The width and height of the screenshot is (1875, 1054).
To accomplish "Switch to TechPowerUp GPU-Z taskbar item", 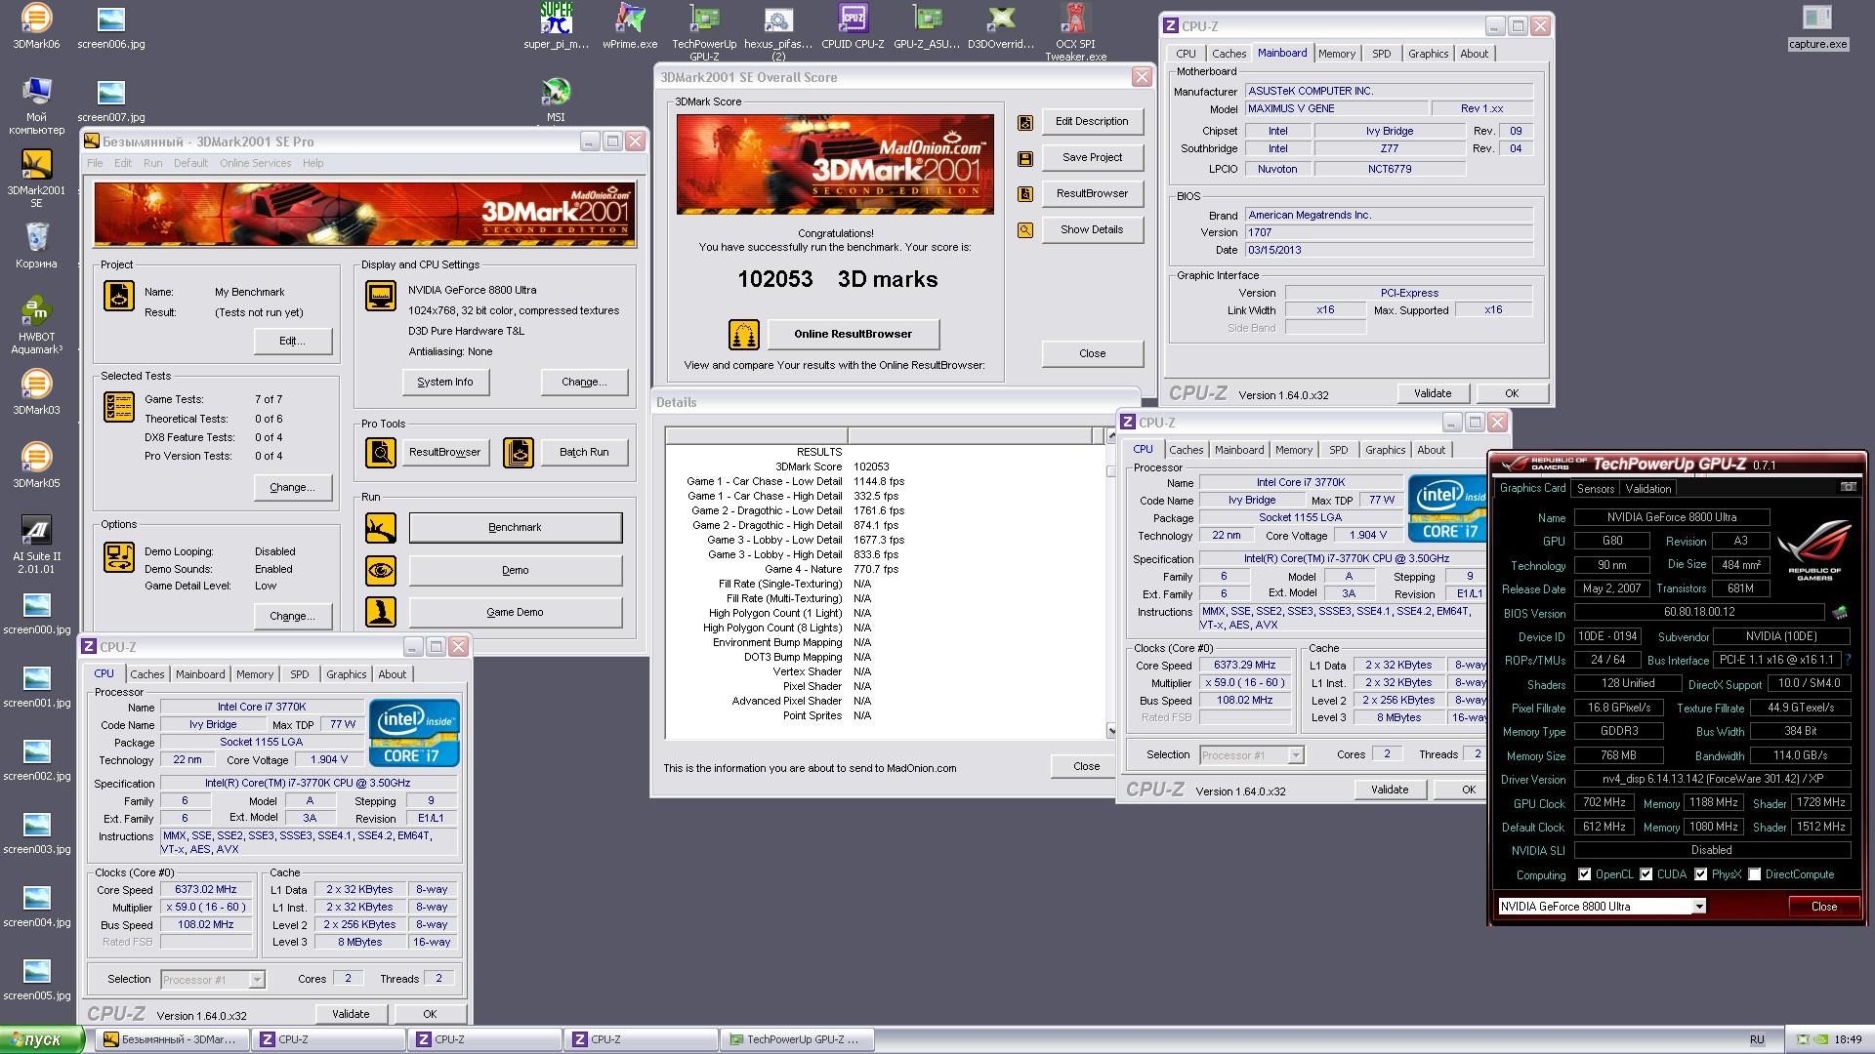I will click(x=795, y=1040).
